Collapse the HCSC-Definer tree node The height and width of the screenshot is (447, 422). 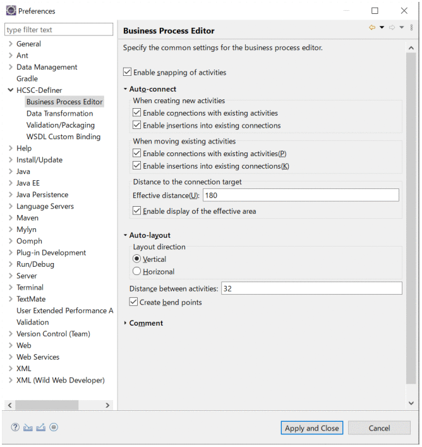(x=10, y=90)
